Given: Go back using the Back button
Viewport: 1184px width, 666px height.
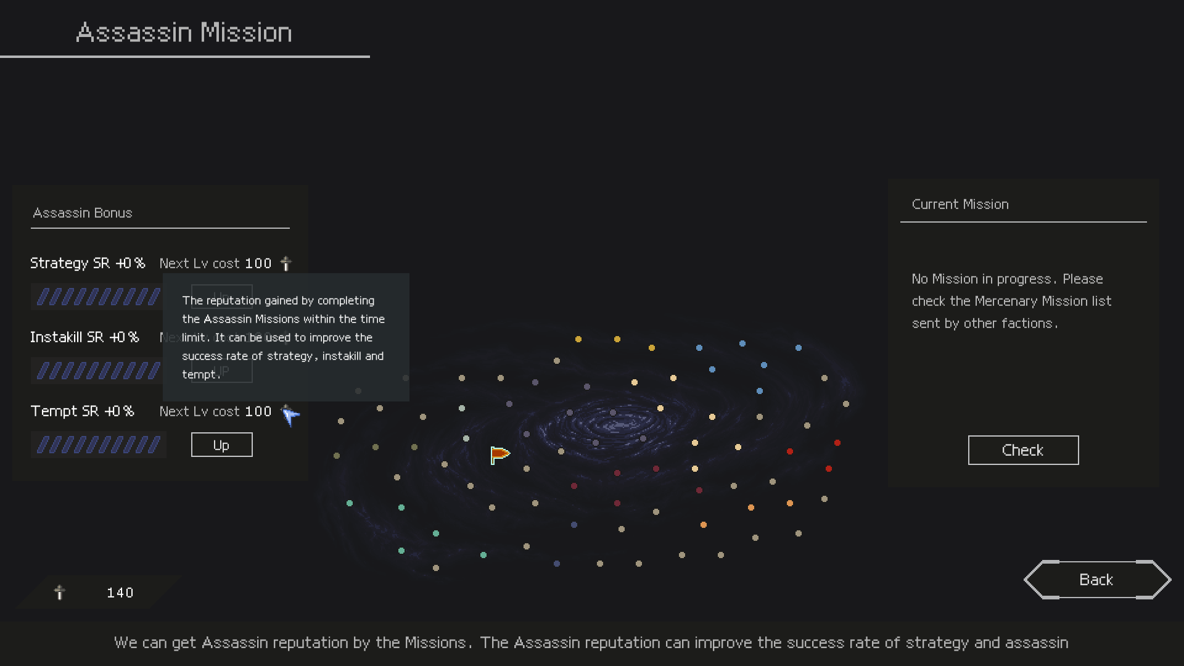Looking at the screenshot, I should click(1096, 580).
